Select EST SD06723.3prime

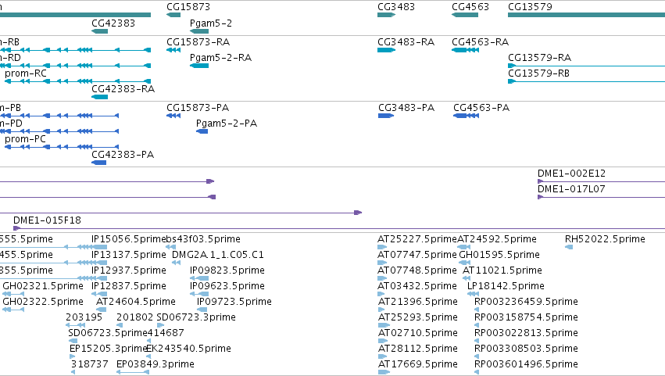pos(160,325)
